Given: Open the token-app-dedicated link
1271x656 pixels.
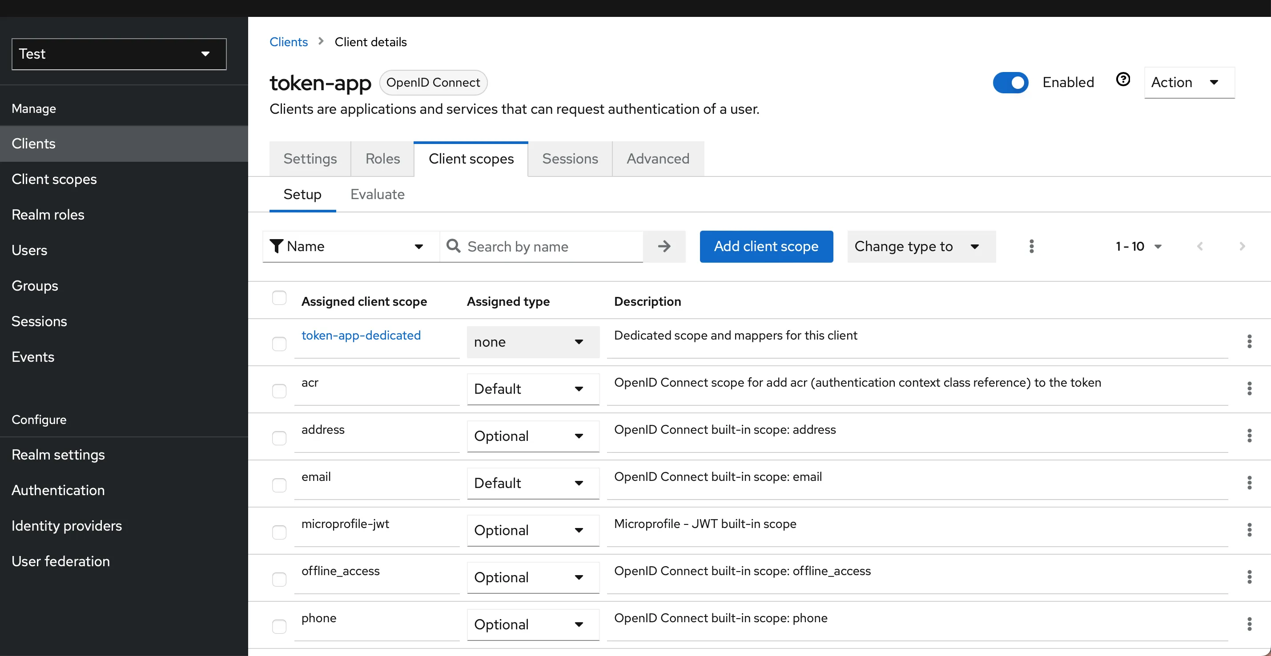Looking at the screenshot, I should point(361,336).
